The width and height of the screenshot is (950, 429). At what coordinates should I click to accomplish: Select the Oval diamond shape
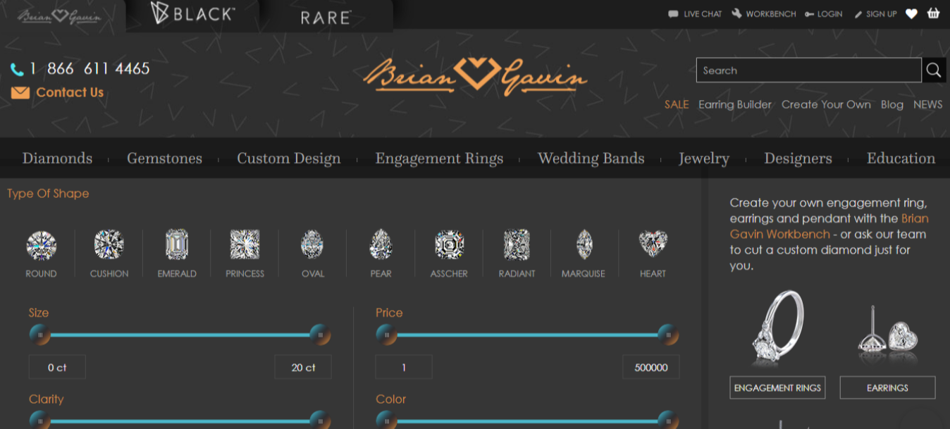(313, 254)
